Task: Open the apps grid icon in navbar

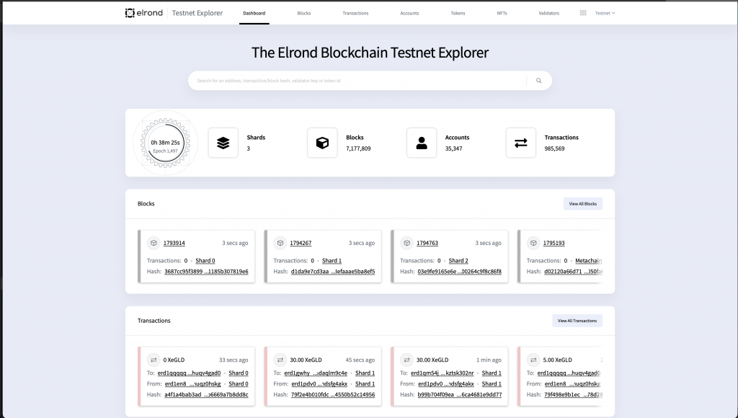Action: click(582, 13)
